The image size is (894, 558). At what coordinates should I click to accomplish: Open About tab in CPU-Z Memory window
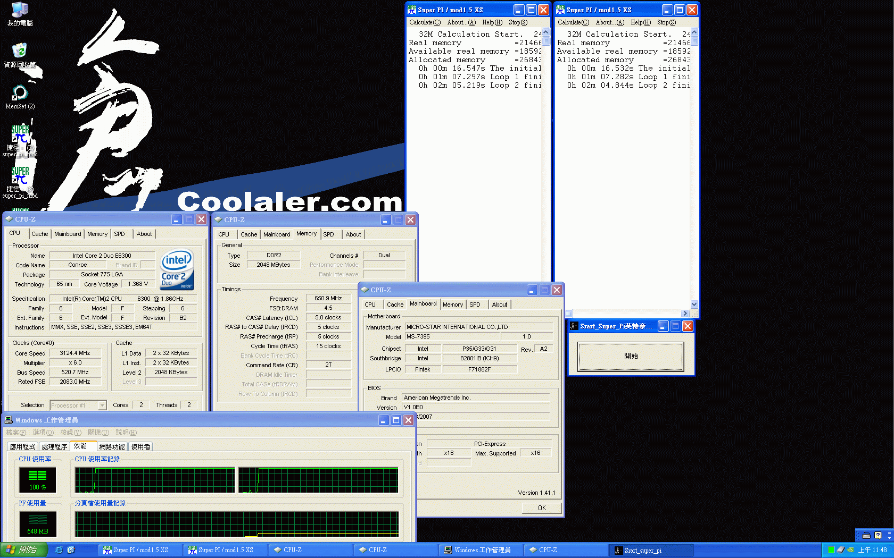click(x=353, y=234)
